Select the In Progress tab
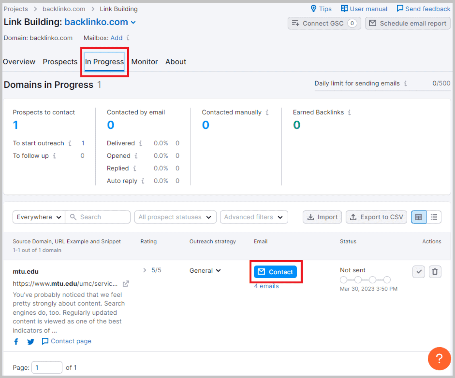 coord(104,62)
